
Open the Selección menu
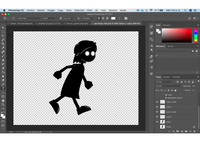click(x=79, y=10)
